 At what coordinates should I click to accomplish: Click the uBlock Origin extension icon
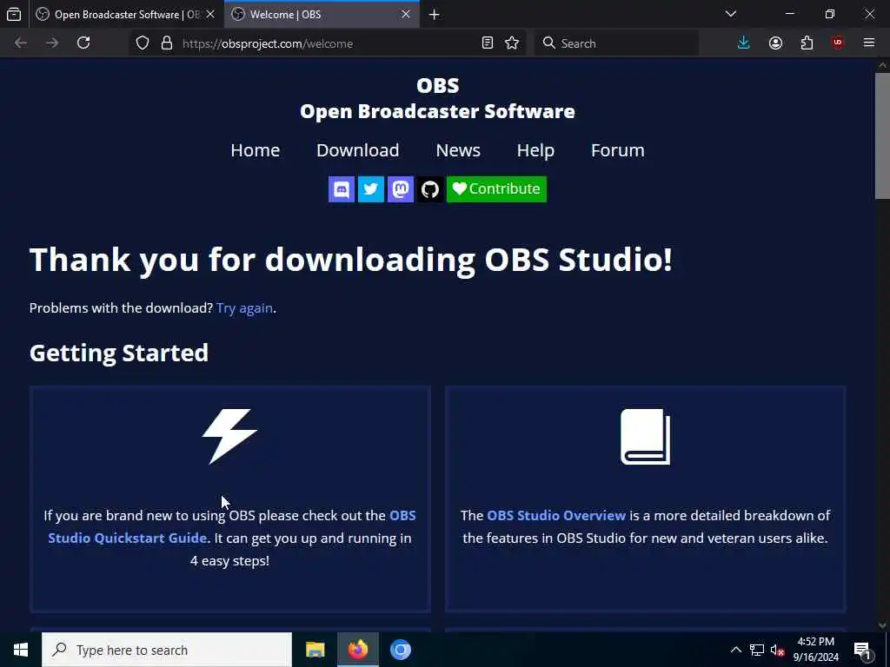(838, 43)
